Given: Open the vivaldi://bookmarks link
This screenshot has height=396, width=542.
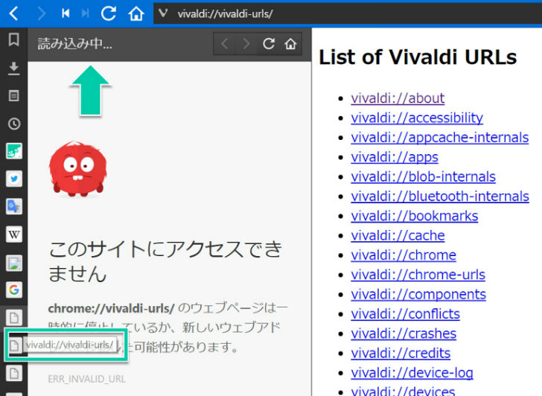Looking at the screenshot, I should tap(415, 216).
